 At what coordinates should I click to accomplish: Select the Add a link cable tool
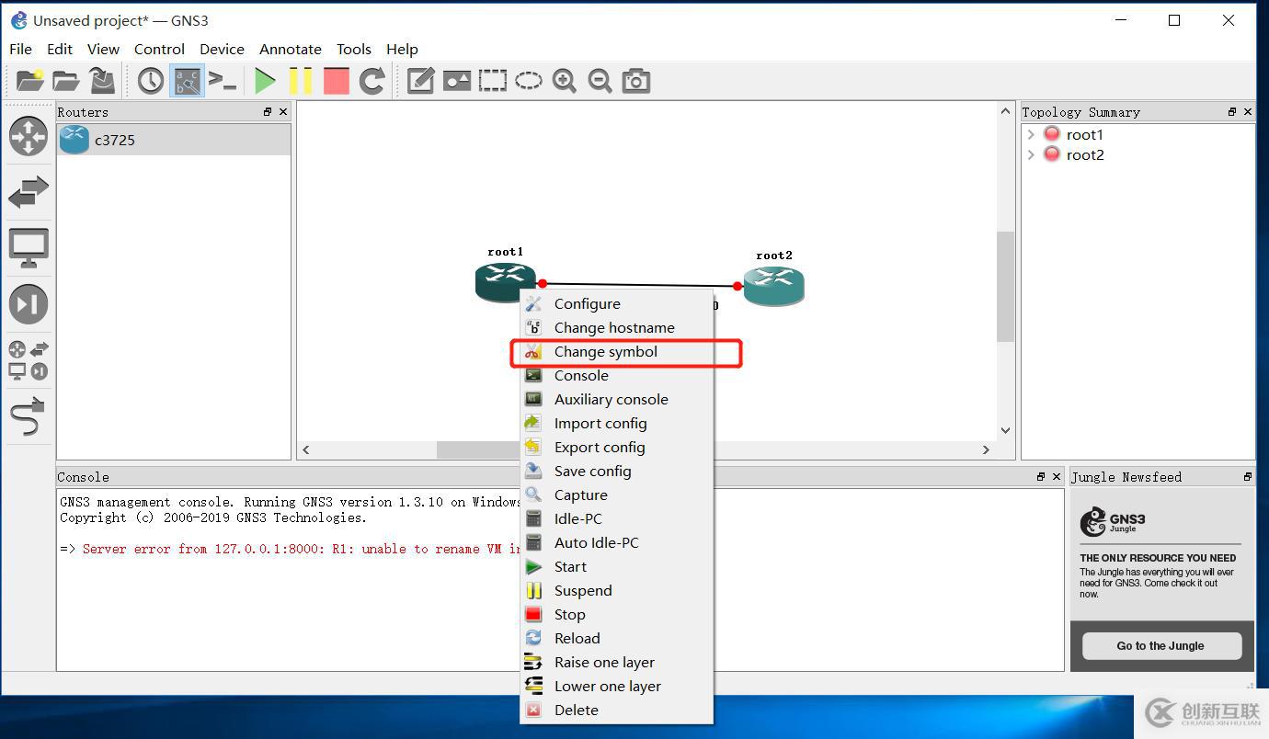[28, 416]
